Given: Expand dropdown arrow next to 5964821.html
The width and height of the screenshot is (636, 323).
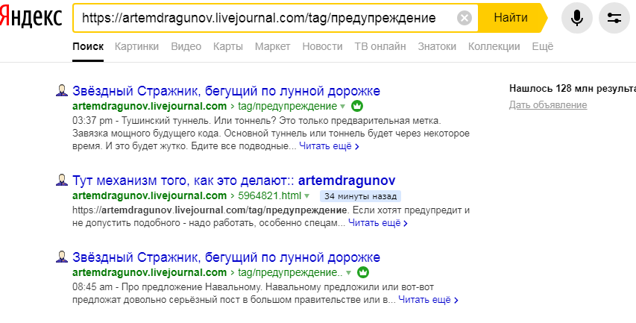Looking at the screenshot, I should (x=307, y=196).
